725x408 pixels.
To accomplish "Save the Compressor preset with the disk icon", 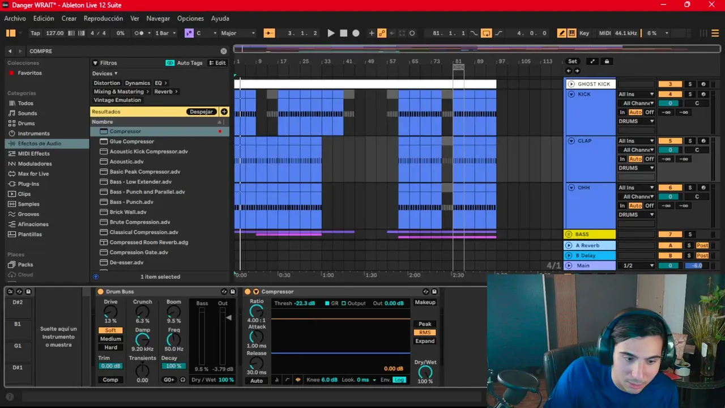I will click(x=434, y=292).
